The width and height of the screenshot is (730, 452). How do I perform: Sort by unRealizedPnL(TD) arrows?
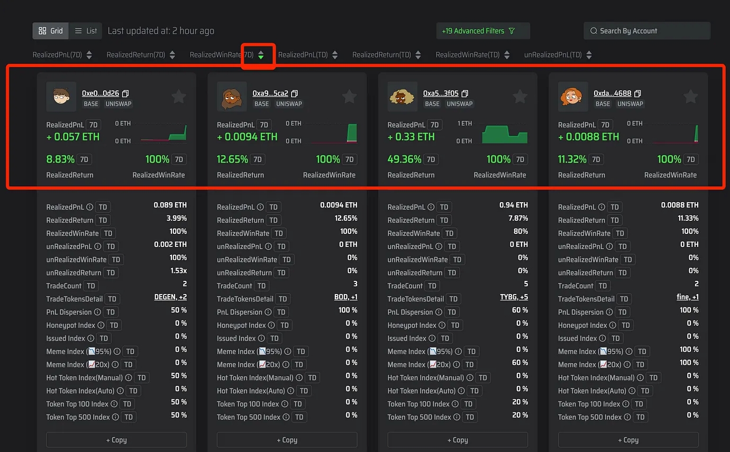click(589, 55)
